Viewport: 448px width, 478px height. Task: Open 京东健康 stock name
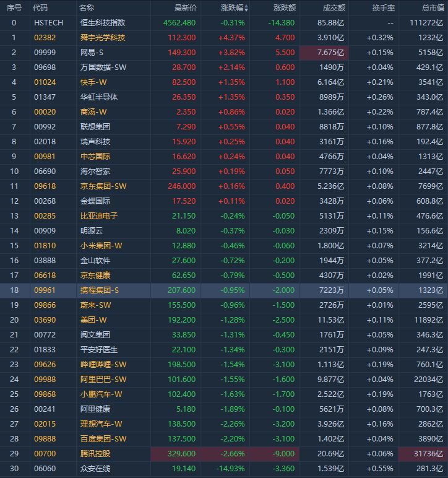pos(95,276)
